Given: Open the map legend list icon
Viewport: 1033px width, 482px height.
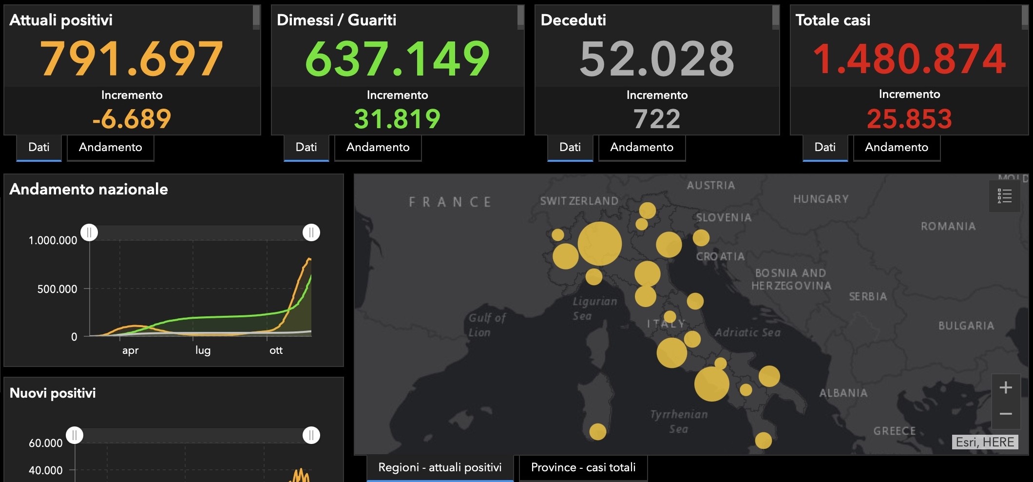Looking at the screenshot, I should coord(1004,196).
